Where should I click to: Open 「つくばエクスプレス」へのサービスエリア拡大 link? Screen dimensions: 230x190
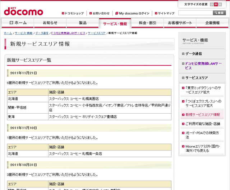click(203, 103)
